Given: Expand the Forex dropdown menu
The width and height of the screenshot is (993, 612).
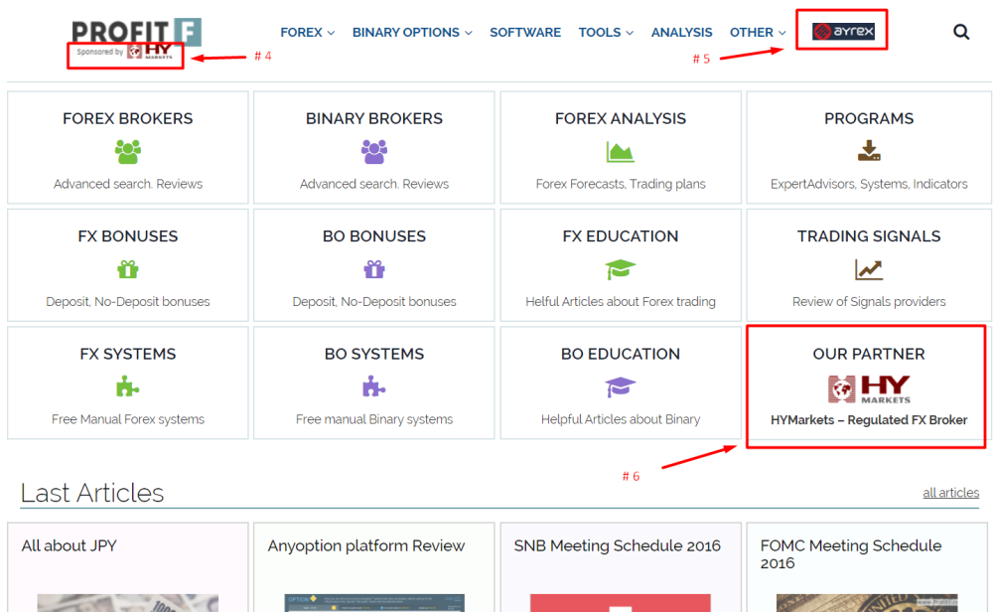Looking at the screenshot, I should click(x=307, y=33).
